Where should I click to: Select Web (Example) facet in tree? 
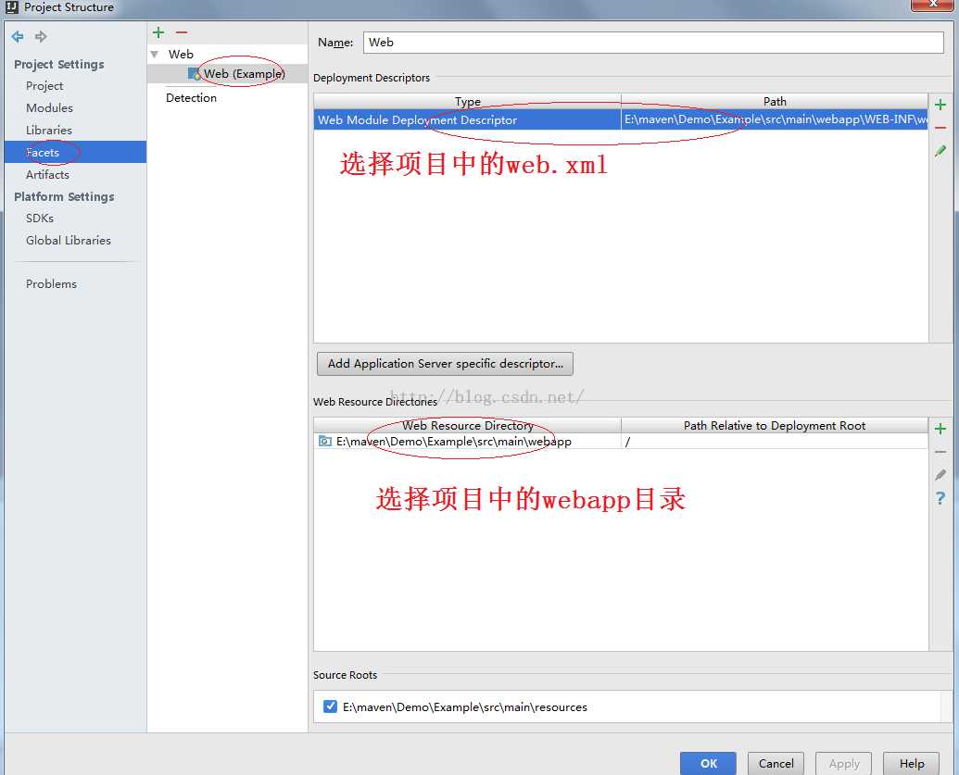point(227,74)
